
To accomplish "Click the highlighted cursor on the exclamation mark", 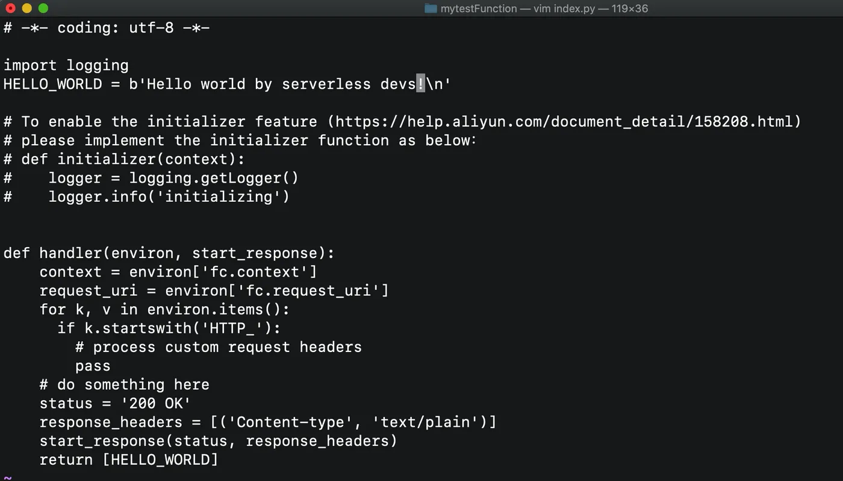I will [420, 84].
